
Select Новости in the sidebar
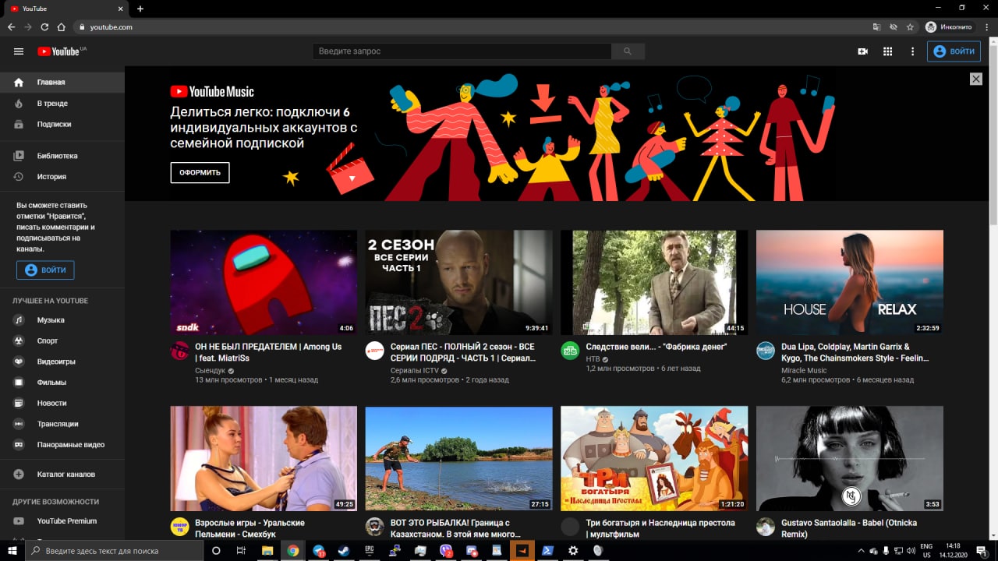tap(62, 403)
